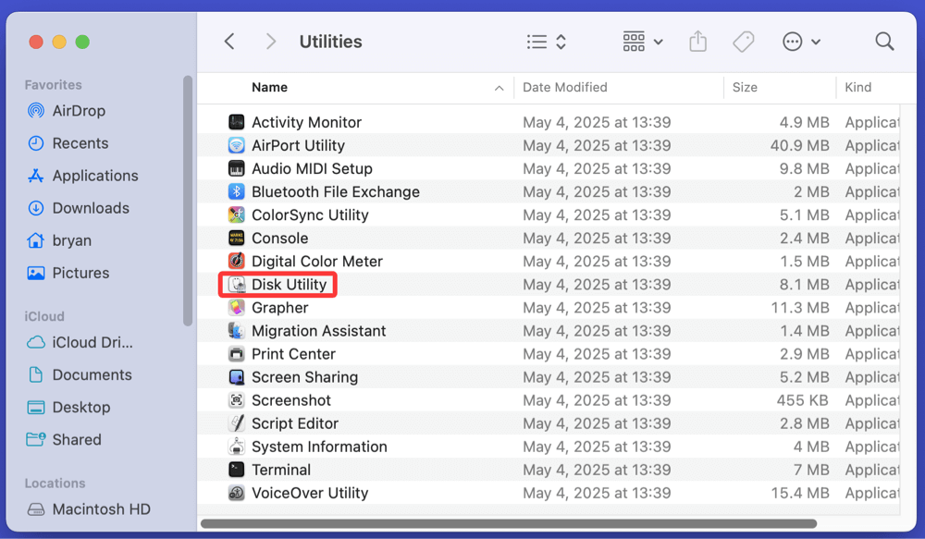Open the ellipsis action menu
925x539 pixels.
pyautogui.click(x=801, y=42)
